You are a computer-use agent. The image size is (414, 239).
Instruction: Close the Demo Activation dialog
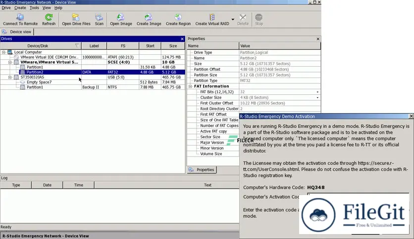pyautogui.click(x=411, y=116)
